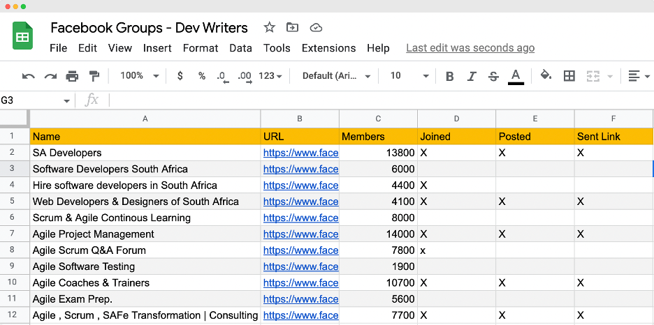Select column C header
The width and height of the screenshot is (654, 325).
click(378, 119)
